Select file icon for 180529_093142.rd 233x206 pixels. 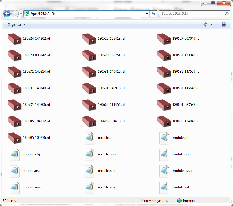14,55
